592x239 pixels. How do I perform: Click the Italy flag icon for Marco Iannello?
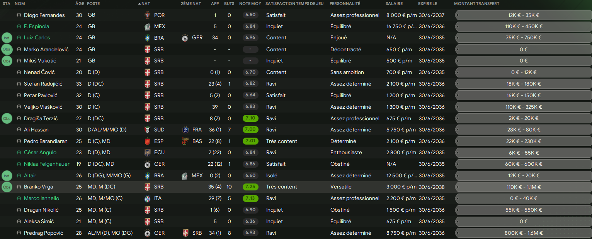147,199
